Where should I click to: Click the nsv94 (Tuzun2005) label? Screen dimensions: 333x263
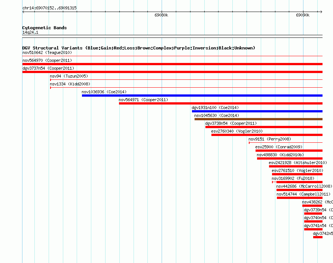click(69, 76)
